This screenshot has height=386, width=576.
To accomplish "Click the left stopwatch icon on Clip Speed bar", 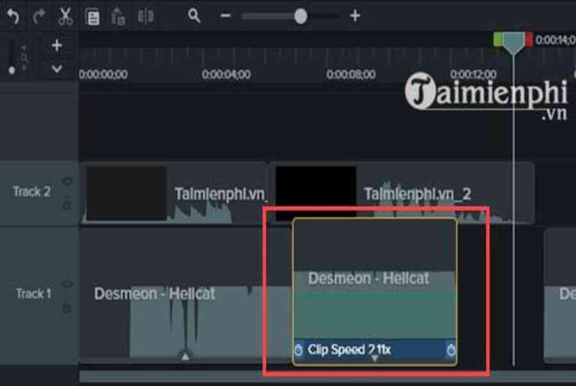I will tap(299, 350).
